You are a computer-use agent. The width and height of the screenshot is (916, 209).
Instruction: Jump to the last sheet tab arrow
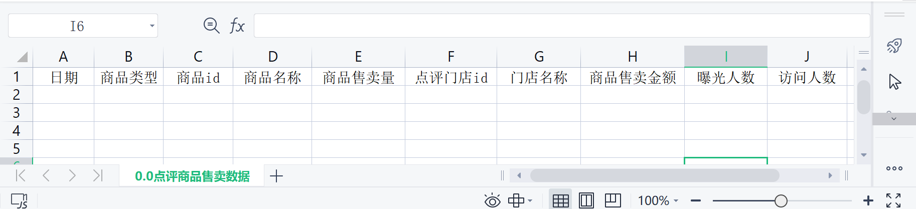pos(98,175)
